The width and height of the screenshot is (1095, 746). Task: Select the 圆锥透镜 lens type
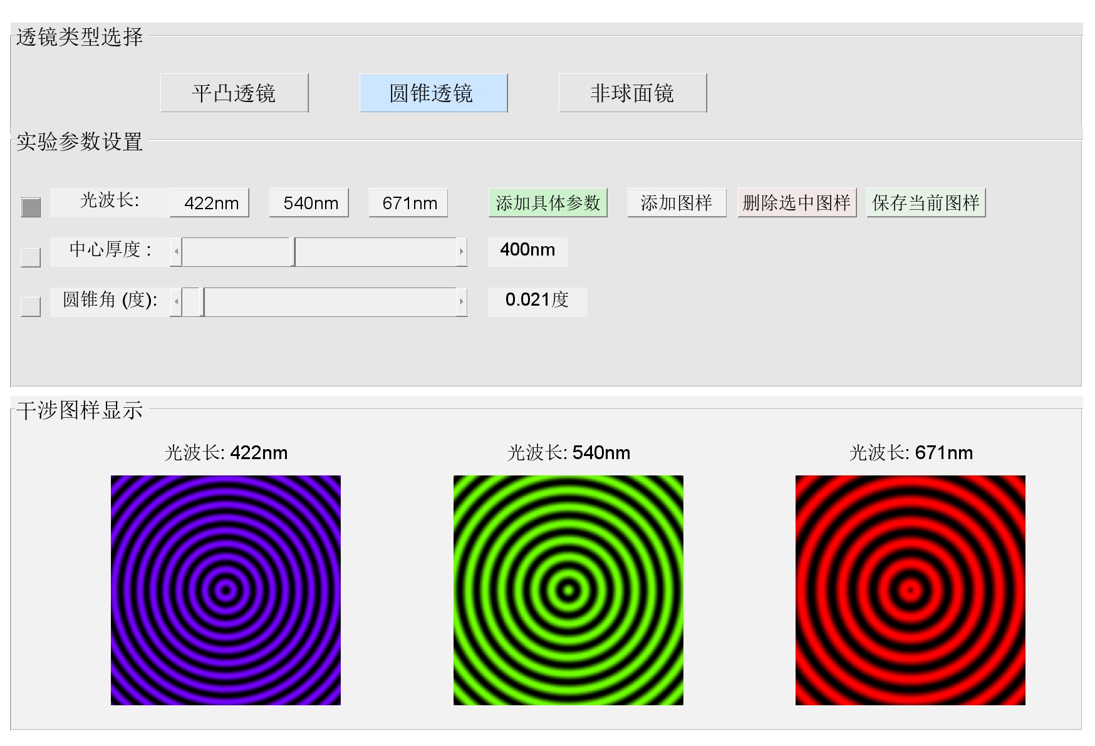[x=433, y=93]
